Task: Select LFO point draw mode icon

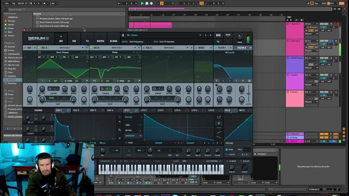Action: click(219, 123)
